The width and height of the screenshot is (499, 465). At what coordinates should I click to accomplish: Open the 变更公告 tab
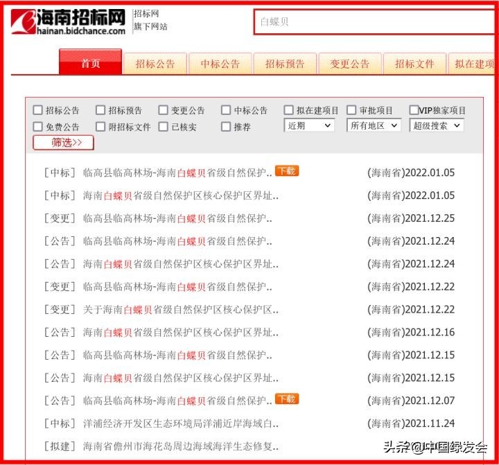349,64
